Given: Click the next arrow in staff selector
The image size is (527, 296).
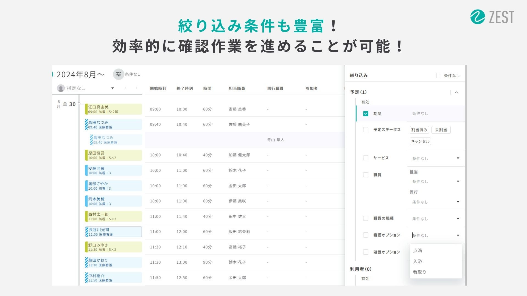Looking at the screenshot, I should click(136, 88).
